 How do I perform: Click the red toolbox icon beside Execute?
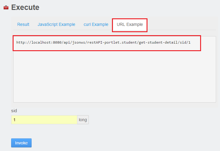(x=6, y=8)
